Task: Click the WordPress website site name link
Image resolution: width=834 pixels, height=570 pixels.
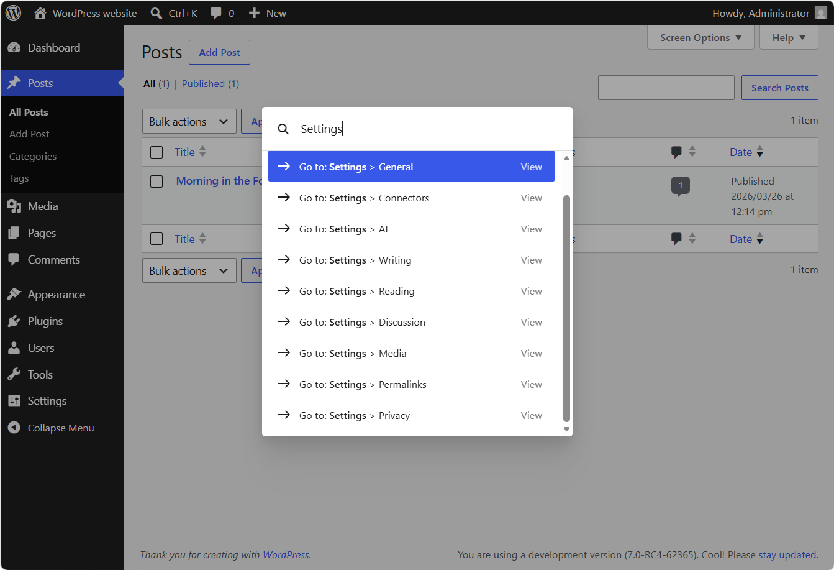Action: click(x=94, y=13)
